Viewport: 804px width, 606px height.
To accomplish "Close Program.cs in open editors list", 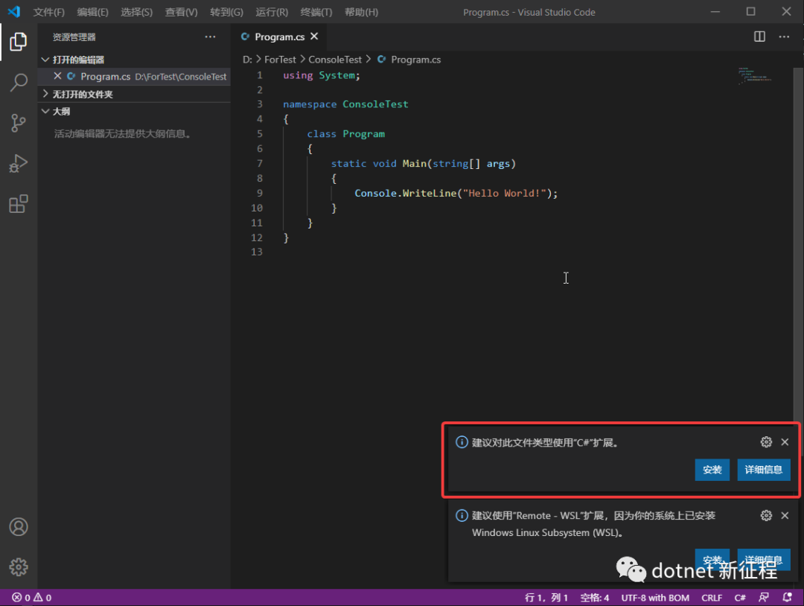I will click(x=57, y=76).
